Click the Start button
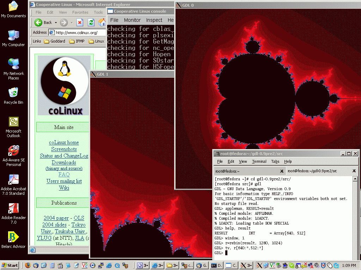This screenshot has width=361, height=270. tap(10, 265)
